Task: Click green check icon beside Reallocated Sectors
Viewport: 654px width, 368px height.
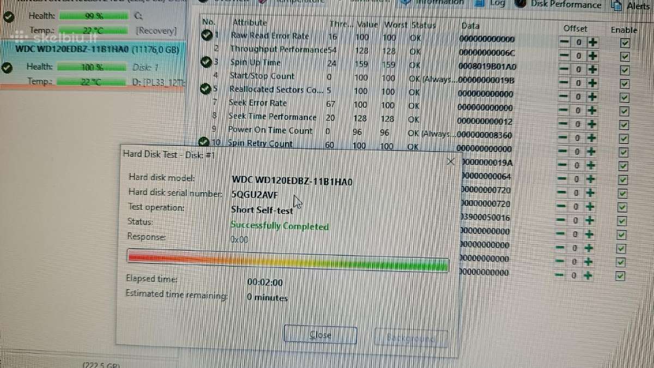Action: pyautogui.click(x=205, y=89)
